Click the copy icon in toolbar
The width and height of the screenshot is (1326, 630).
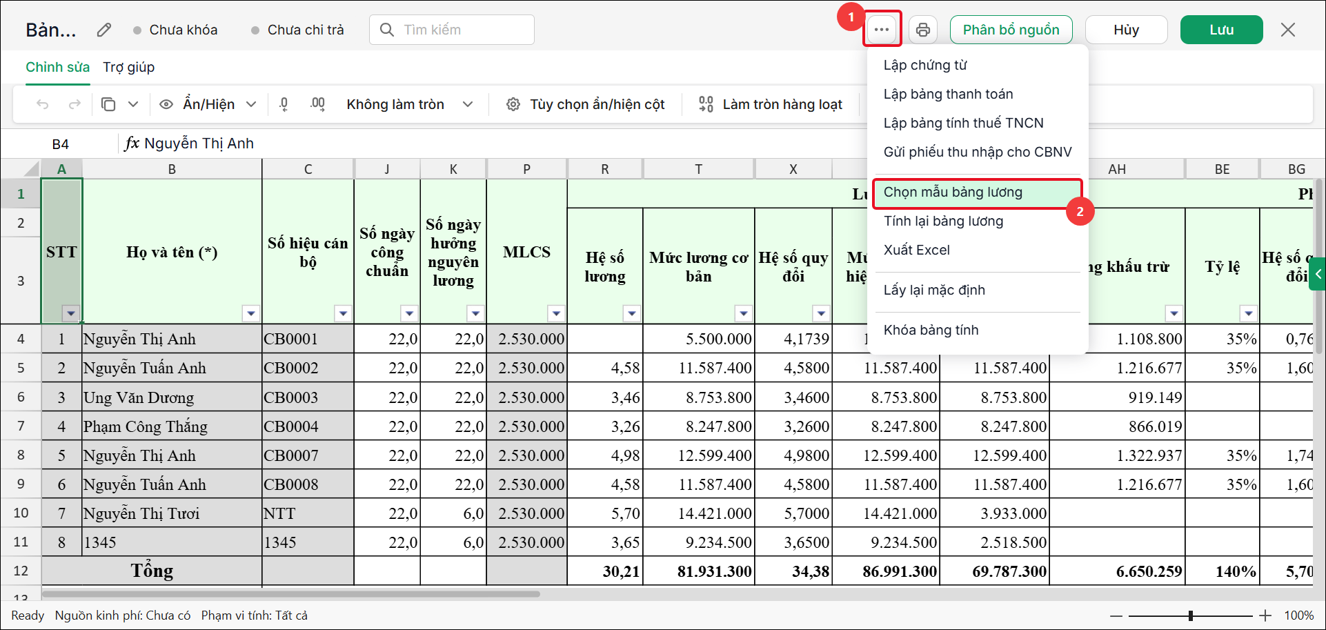[x=108, y=104]
